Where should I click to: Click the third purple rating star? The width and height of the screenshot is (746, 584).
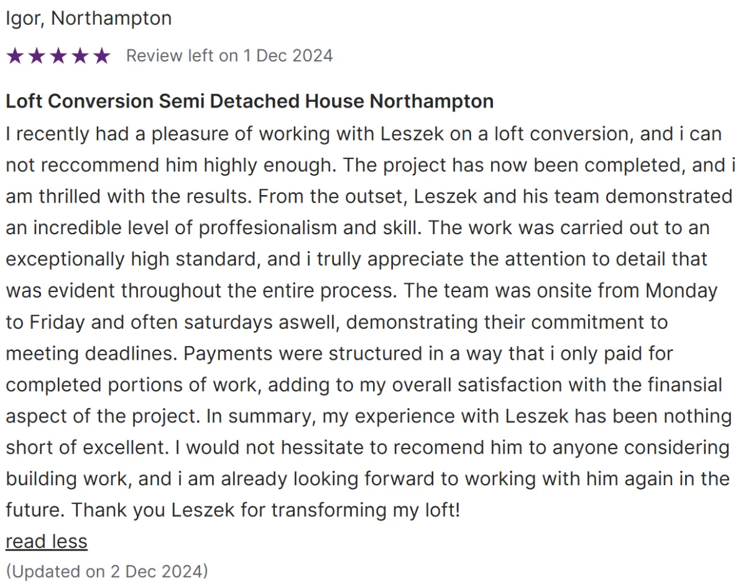[x=58, y=56]
